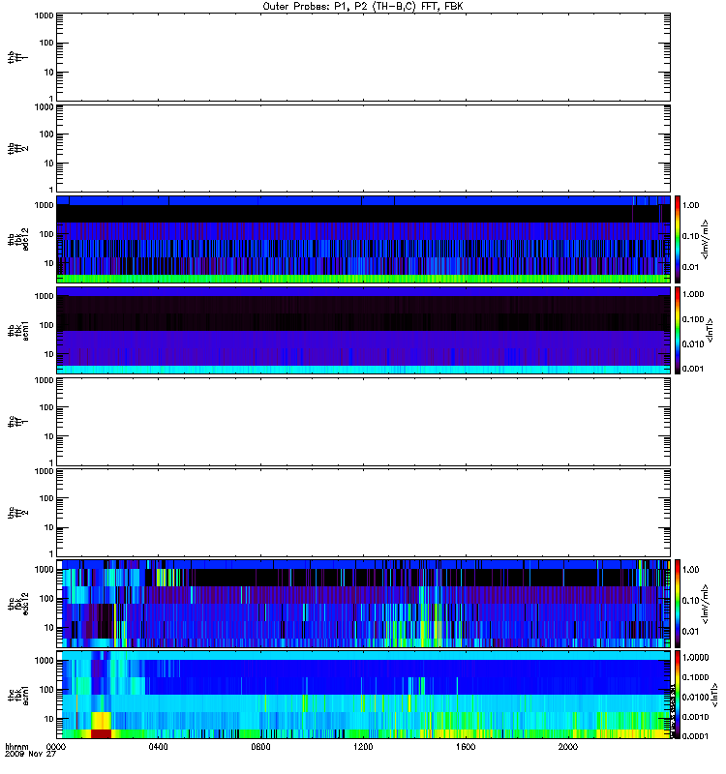Click the '2000' time axis label
The width and height of the screenshot is (726, 774).
(x=568, y=747)
